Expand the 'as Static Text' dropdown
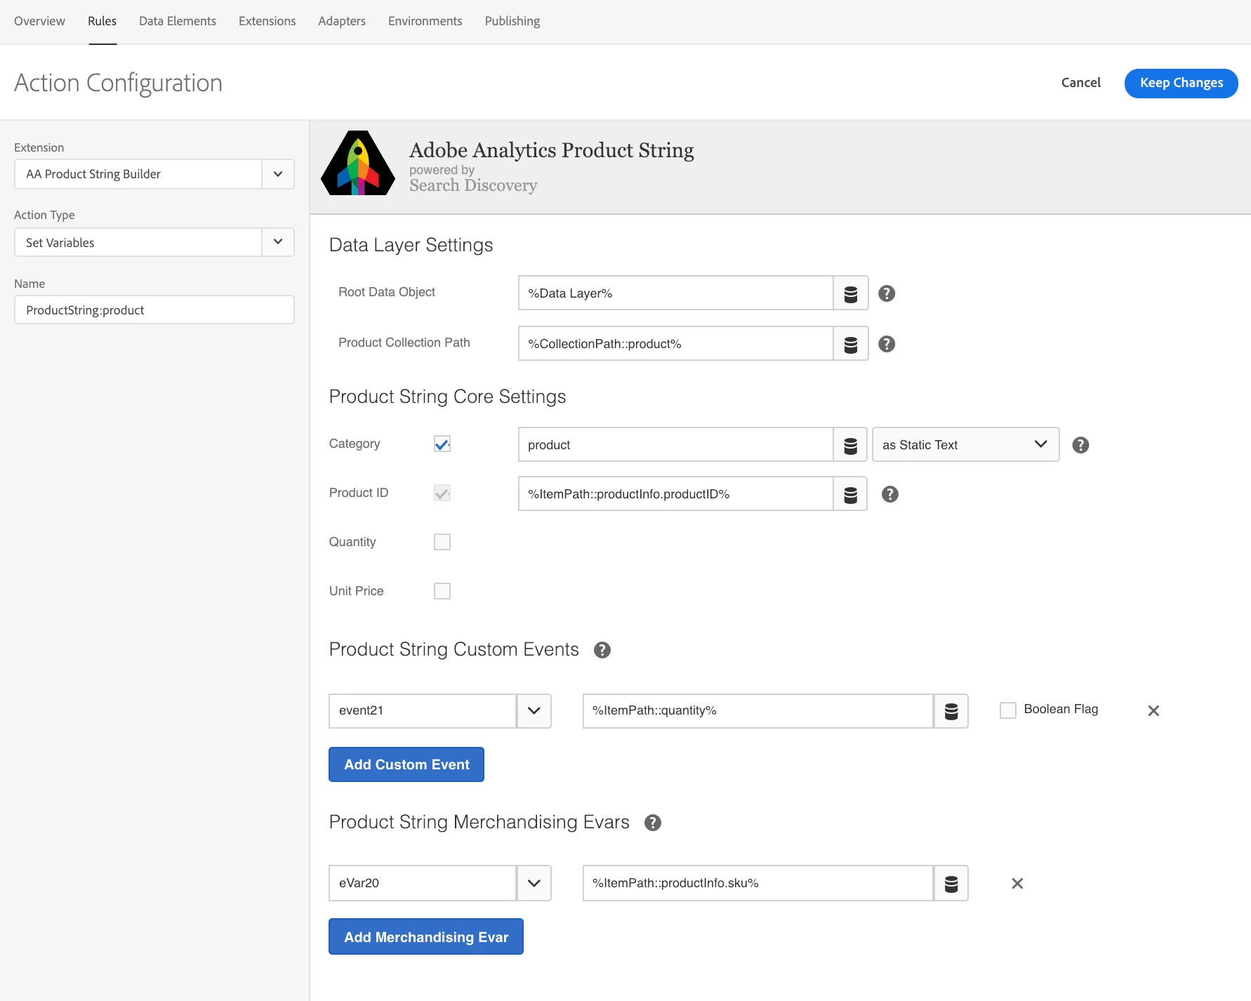 click(966, 445)
